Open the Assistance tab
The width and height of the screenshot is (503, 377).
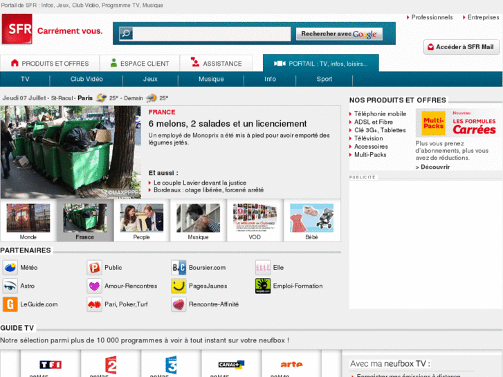pyautogui.click(x=217, y=63)
